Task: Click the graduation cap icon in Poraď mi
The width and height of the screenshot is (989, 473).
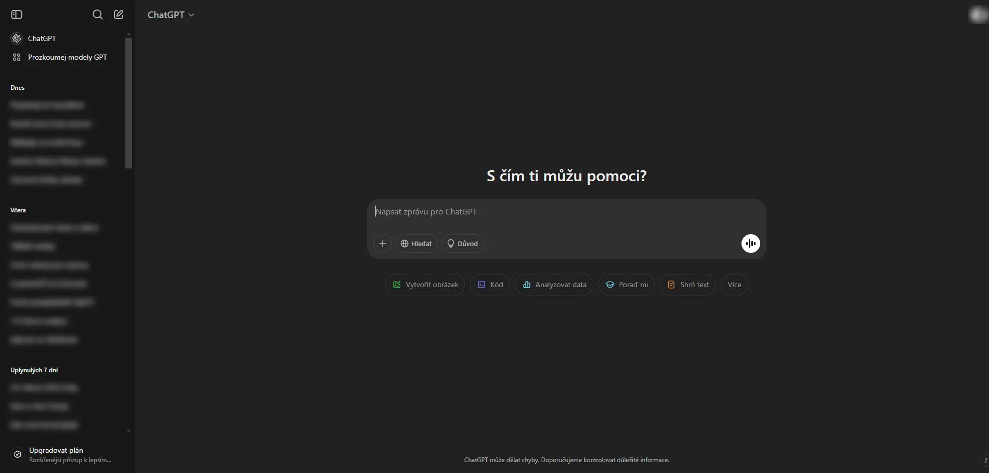Action: point(610,285)
